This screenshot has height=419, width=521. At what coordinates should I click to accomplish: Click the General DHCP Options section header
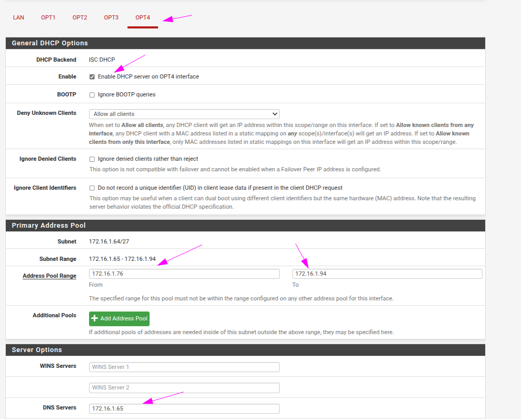50,43
